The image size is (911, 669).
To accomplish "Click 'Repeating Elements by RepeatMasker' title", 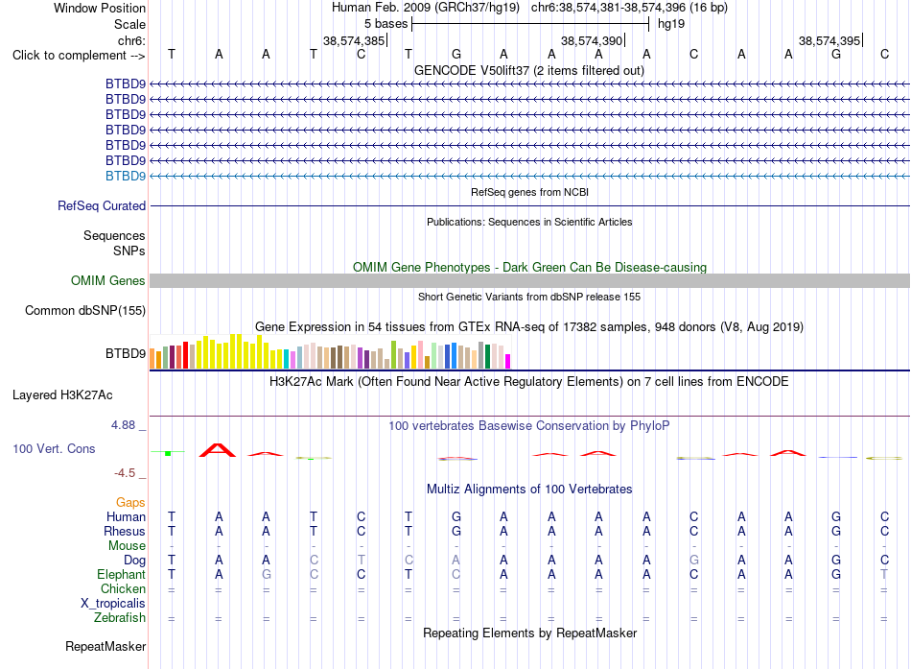I will click(529, 633).
